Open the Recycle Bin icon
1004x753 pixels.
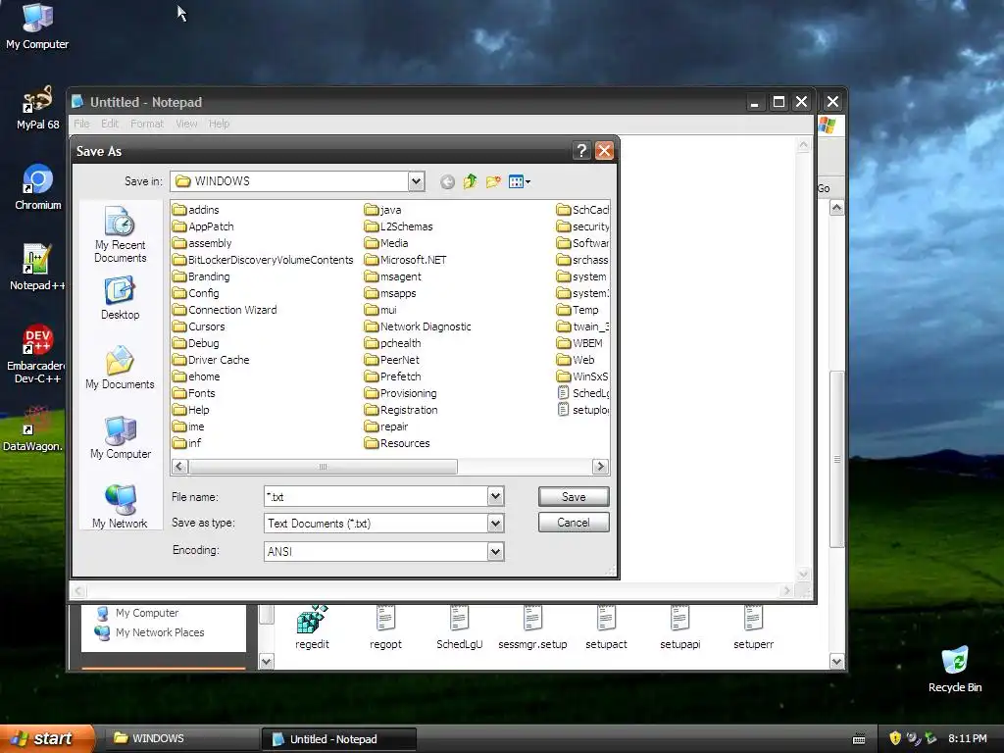pyautogui.click(x=955, y=669)
